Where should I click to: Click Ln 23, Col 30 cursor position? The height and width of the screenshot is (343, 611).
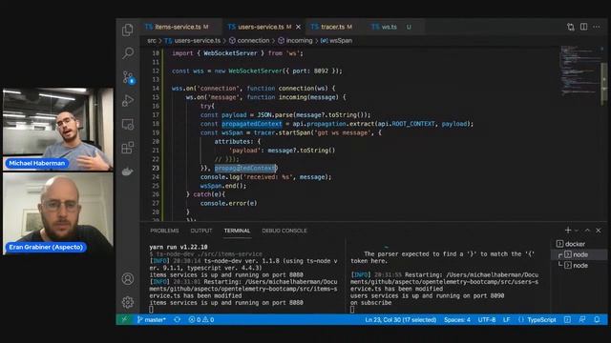click(401, 320)
